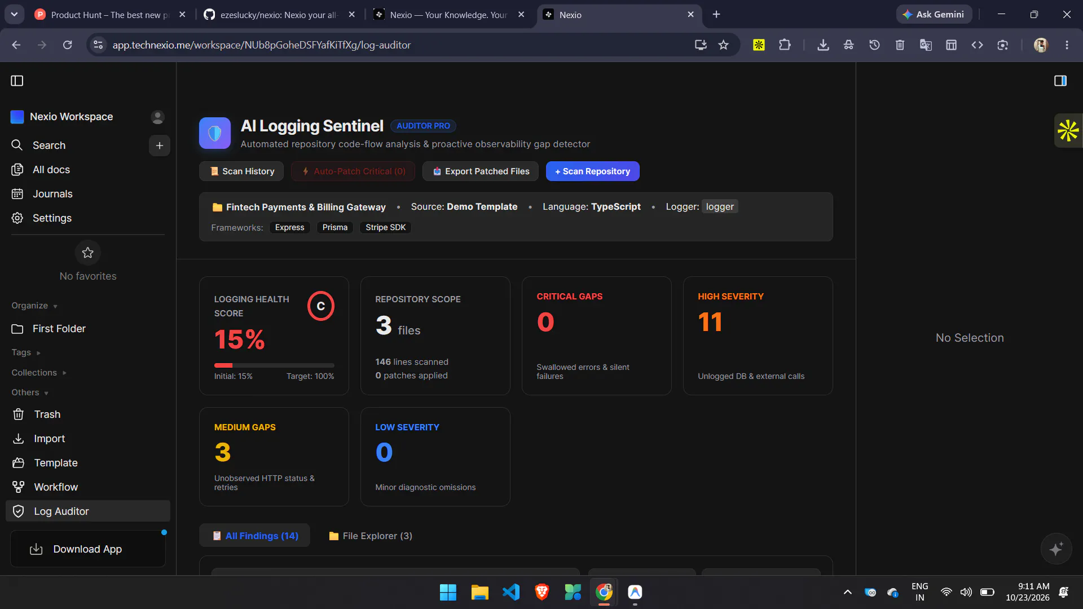Expand the Collections section
The image size is (1083, 609).
pyautogui.click(x=39, y=373)
